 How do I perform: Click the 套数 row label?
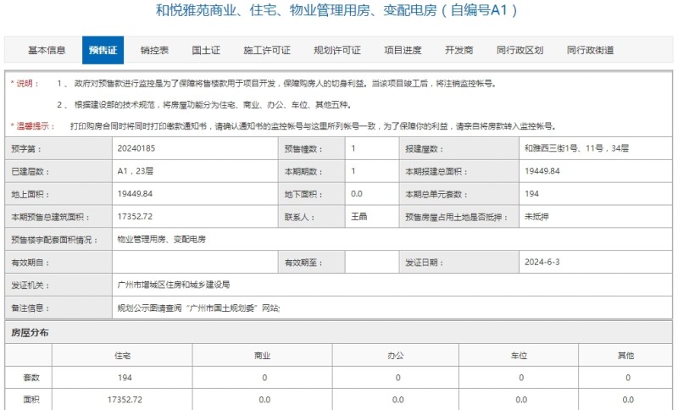pos(31,378)
